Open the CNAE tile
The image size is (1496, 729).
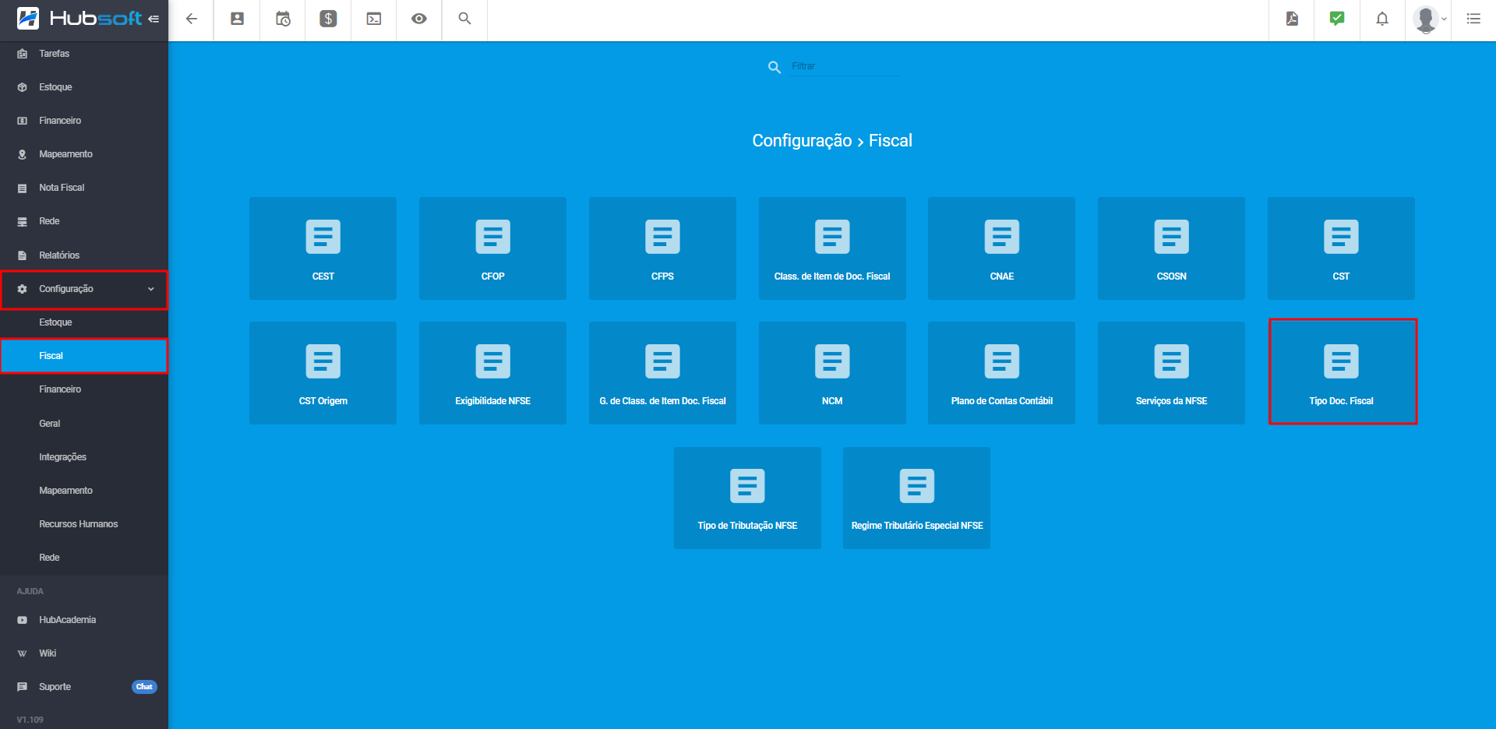[1001, 248]
